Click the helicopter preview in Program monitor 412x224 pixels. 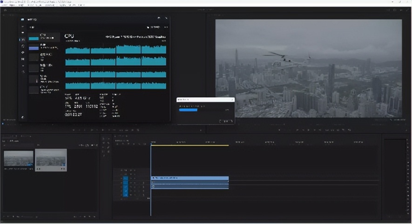309,68
